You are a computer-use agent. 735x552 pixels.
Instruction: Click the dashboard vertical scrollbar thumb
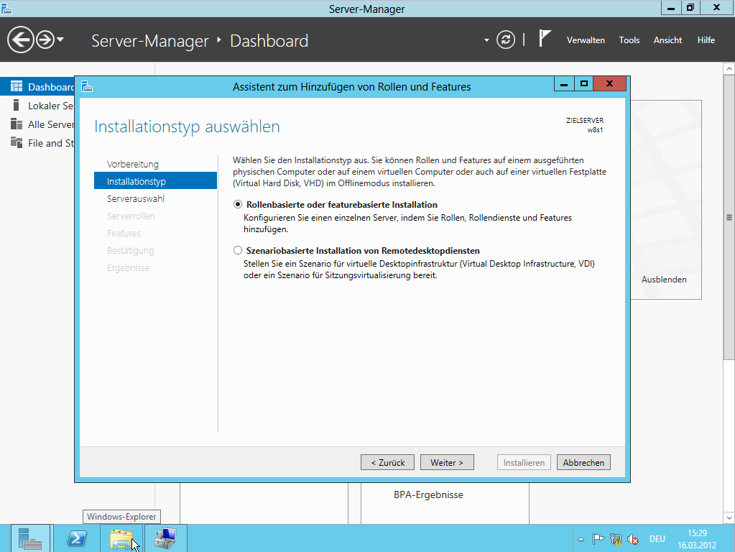click(729, 217)
